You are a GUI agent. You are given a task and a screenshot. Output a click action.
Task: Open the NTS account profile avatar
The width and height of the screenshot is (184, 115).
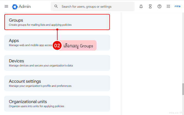pyautogui.click(x=178, y=6)
